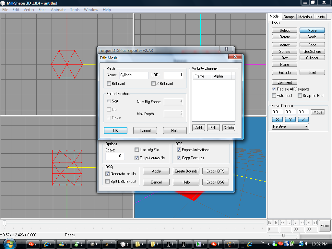Click the Export DSQ button

(x=215, y=182)
